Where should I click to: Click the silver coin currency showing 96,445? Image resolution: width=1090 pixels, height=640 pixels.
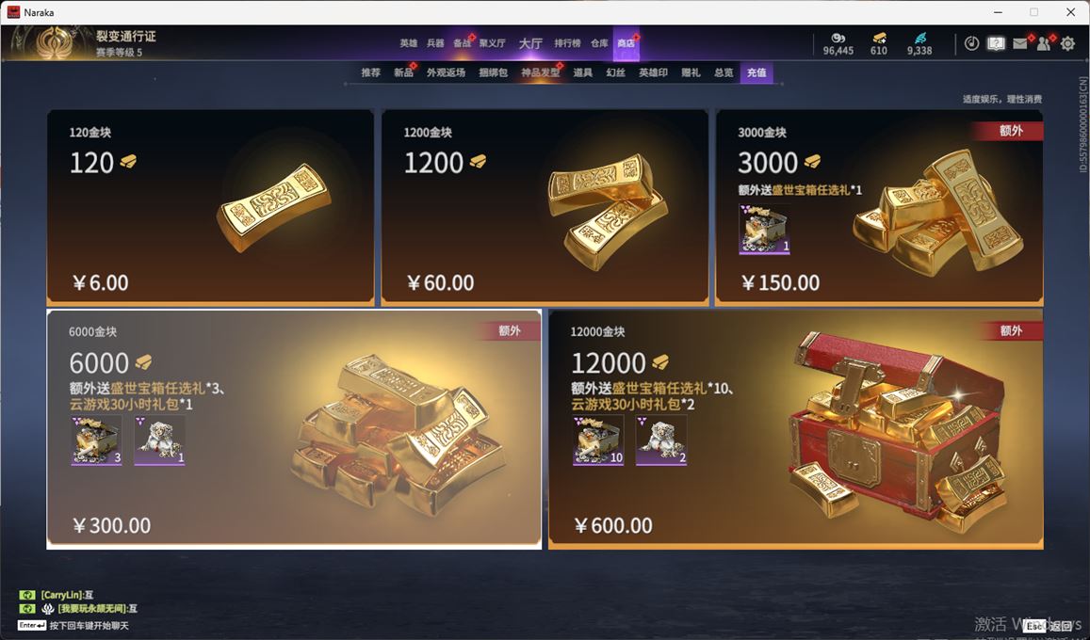(x=838, y=38)
